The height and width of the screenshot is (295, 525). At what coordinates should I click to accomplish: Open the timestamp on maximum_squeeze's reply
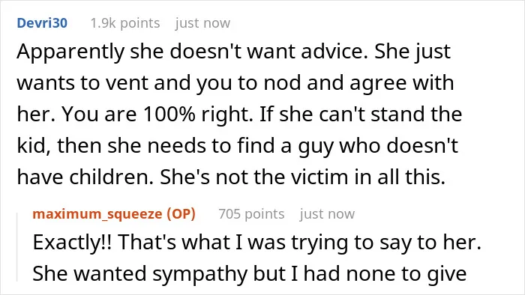(327, 214)
